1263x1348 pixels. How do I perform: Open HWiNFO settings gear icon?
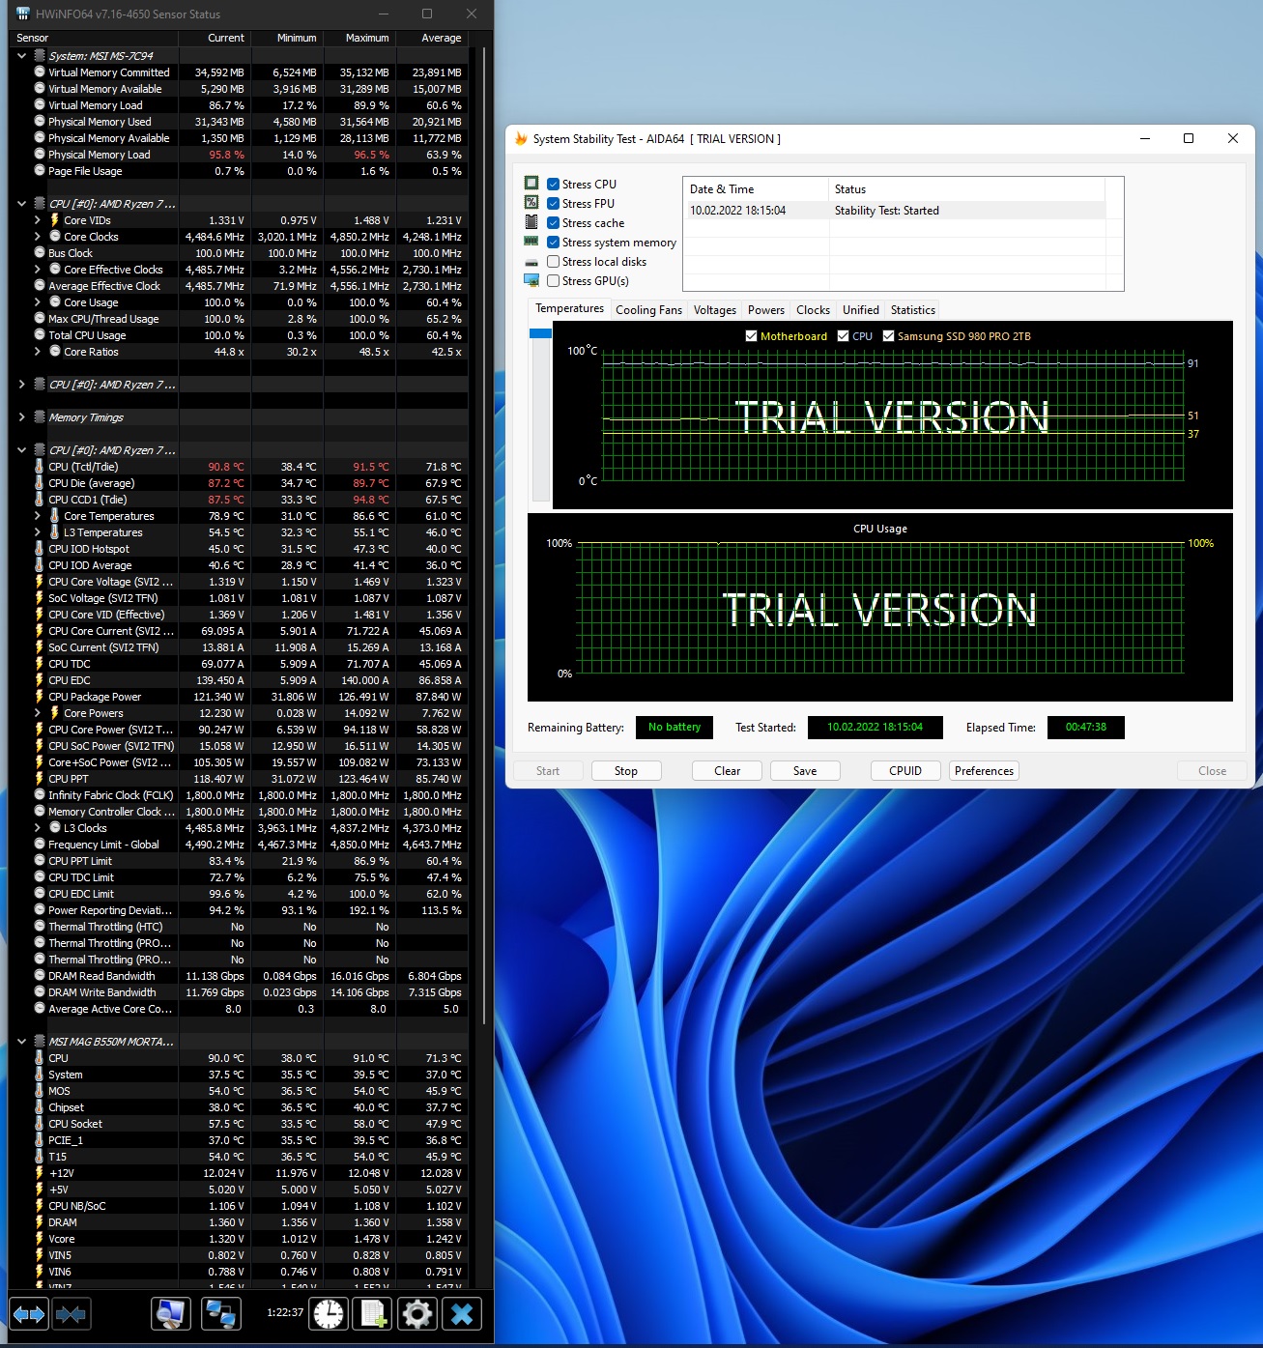pyautogui.click(x=417, y=1314)
